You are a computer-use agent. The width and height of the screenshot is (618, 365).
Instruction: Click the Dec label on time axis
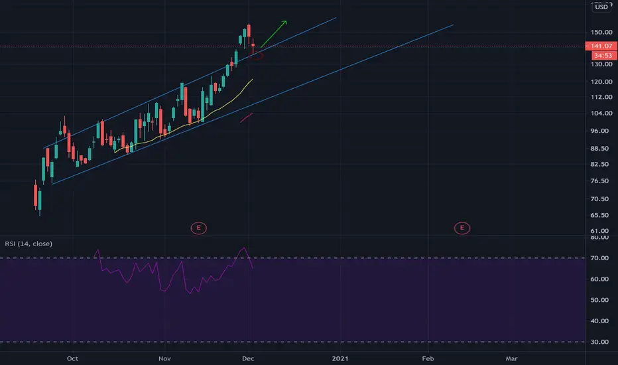[248, 358]
